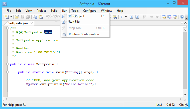The height and width of the screenshot is (109, 190).
Task: Open the View menu
Action: (29, 11)
